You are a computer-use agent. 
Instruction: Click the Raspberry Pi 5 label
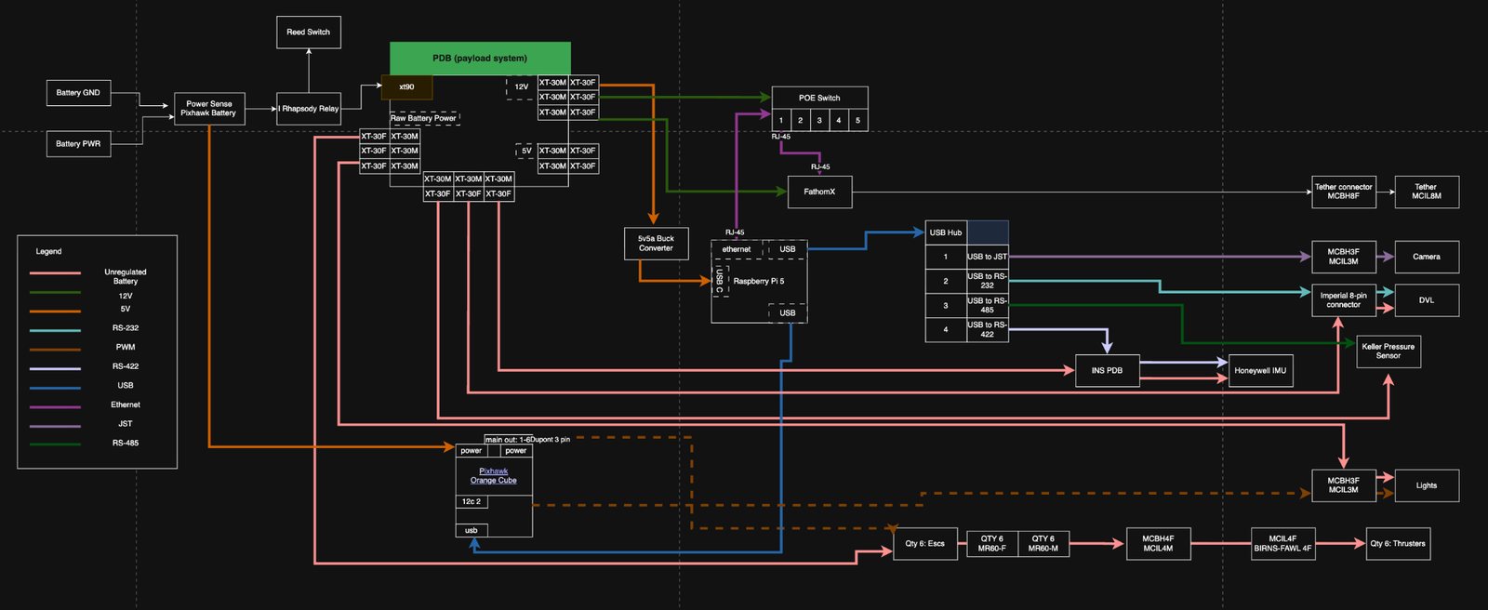pos(759,281)
